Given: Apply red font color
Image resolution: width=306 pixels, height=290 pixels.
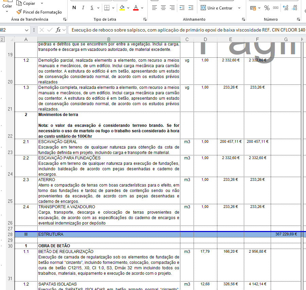Looking at the screenshot, I should (x=136, y=8).
